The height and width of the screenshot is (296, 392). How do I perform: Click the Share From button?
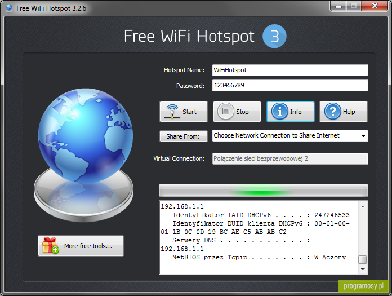tap(184, 136)
